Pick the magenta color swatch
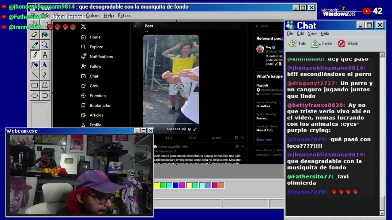 182,185
